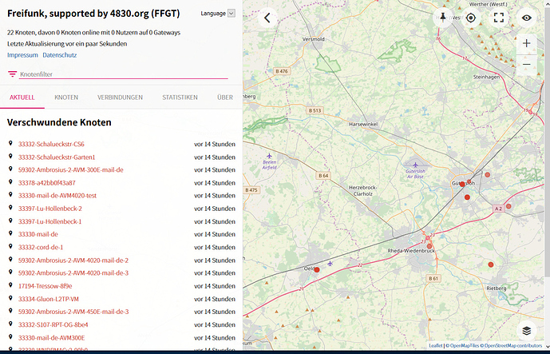Open node 33378-a42bb0f43a87

point(46,183)
